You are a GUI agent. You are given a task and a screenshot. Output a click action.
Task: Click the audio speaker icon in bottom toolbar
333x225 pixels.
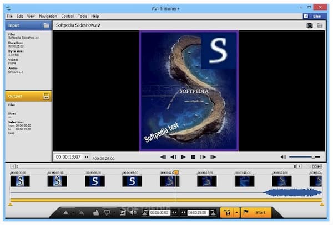pos(133,212)
